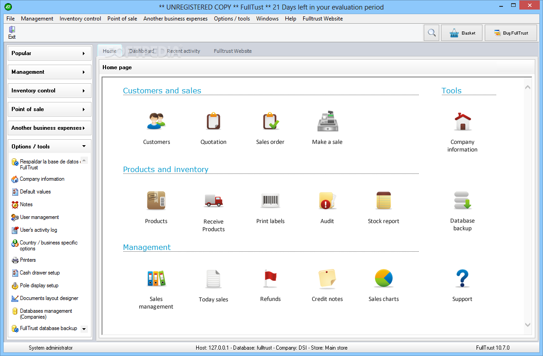543x356 pixels.
Task: Open Cash drawer setup sidebar item
Action: 36,273
